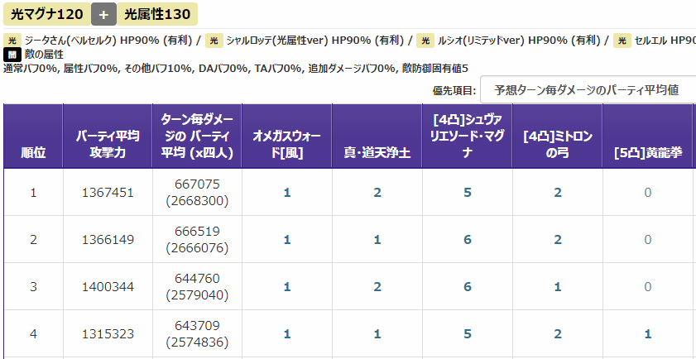
Task: Click the buff settings summary line
Action: click(236, 68)
